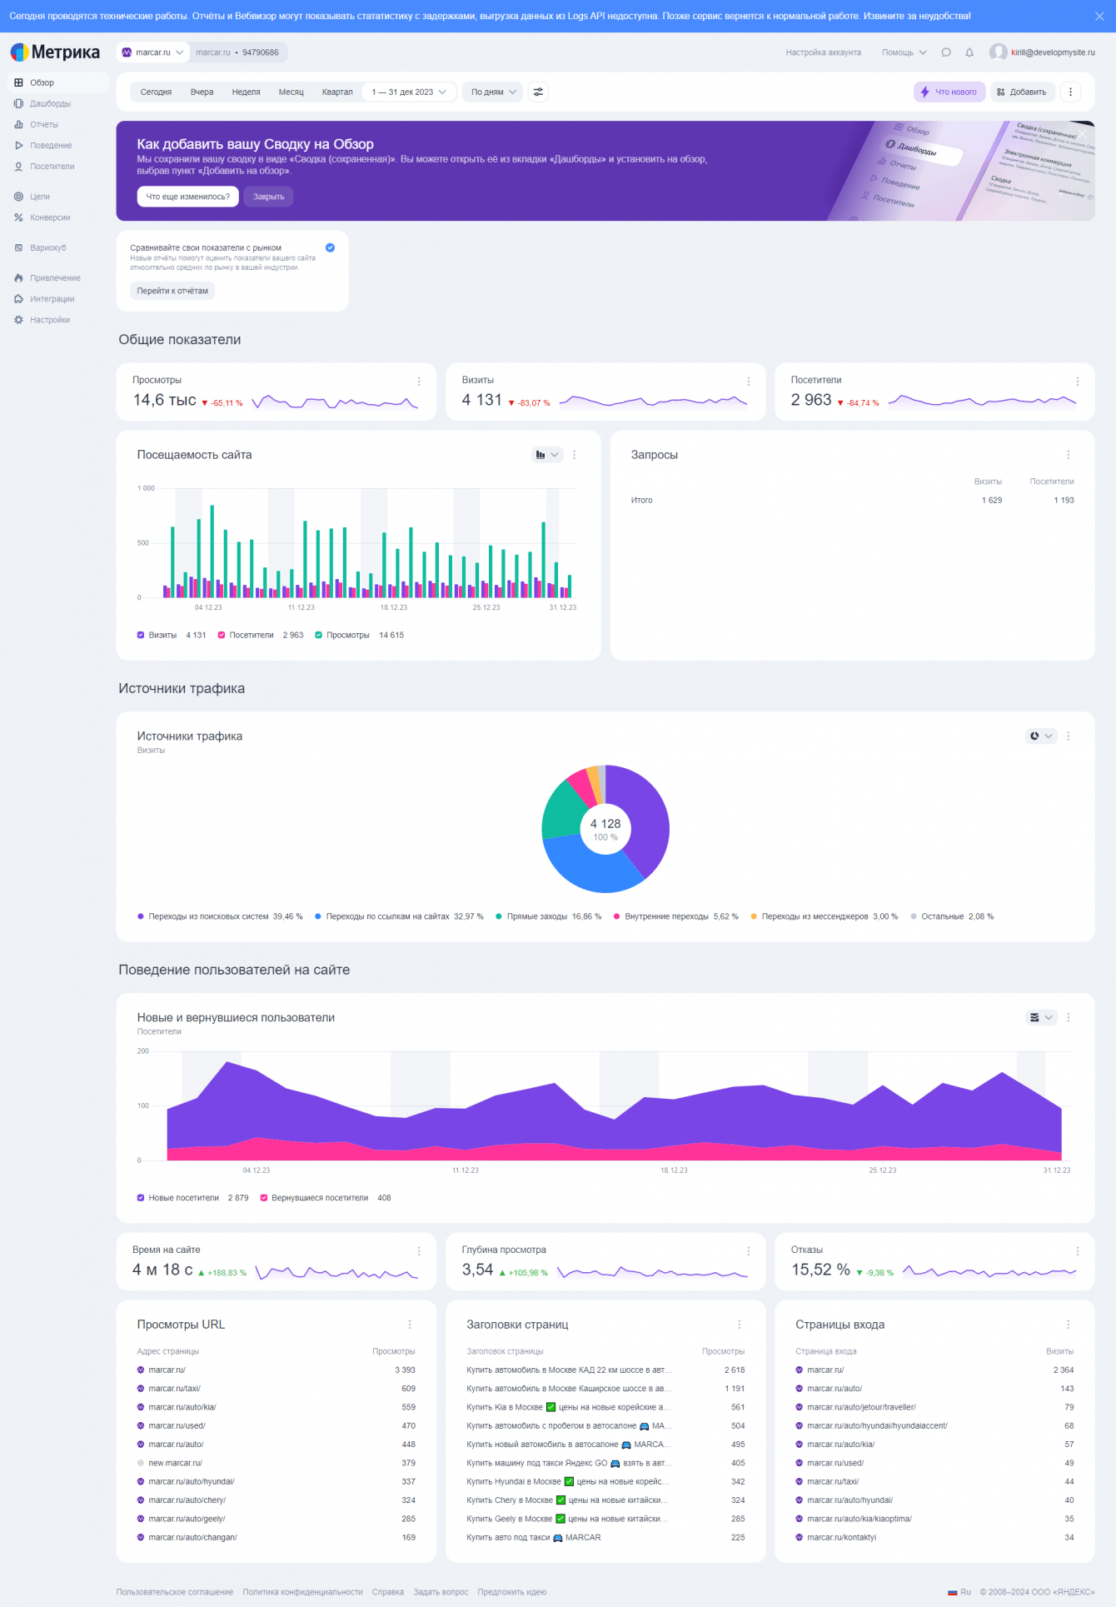The width and height of the screenshot is (1116, 1607).
Task: Open Отчеты section in sidebar
Action: click(44, 125)
